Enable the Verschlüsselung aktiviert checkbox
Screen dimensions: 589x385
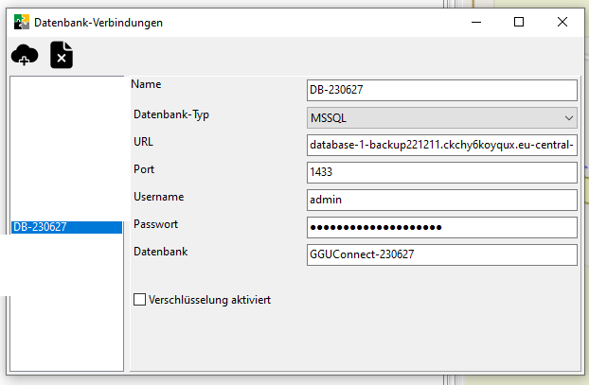140,300
